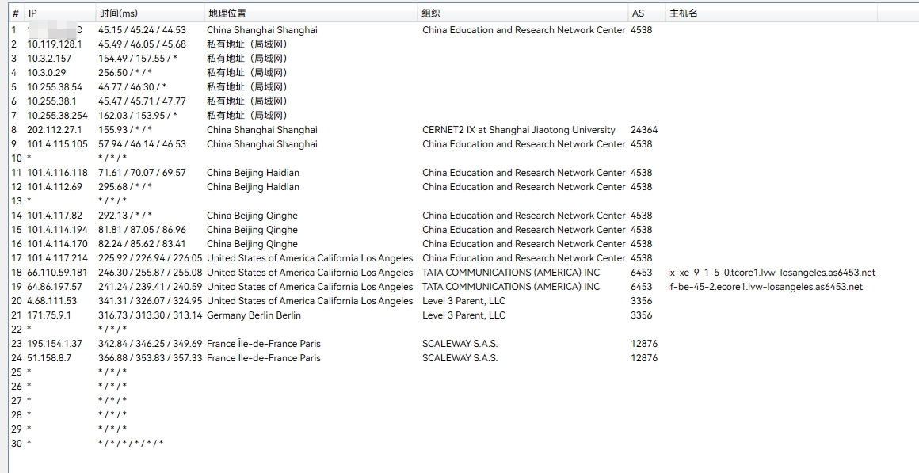
Task: Click the # column header
Action: 15,13
